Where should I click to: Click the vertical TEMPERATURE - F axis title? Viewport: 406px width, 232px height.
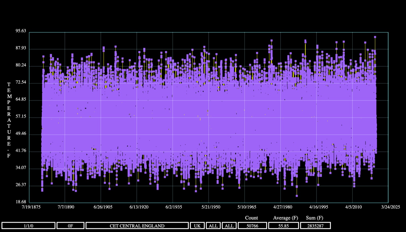pyautogui.click(x=9, y=120)
